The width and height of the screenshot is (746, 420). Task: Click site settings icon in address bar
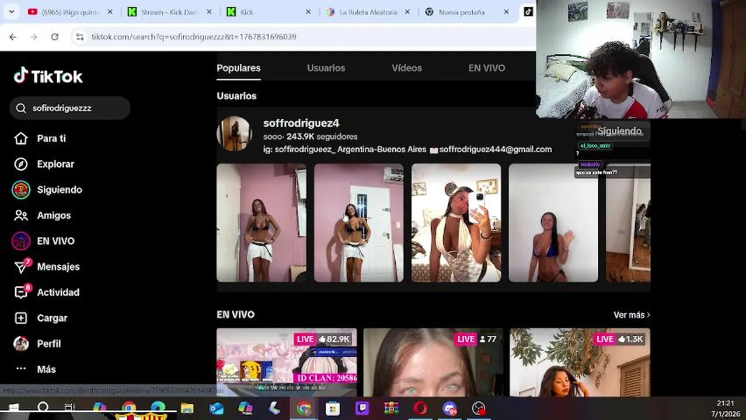click(80, 36)
